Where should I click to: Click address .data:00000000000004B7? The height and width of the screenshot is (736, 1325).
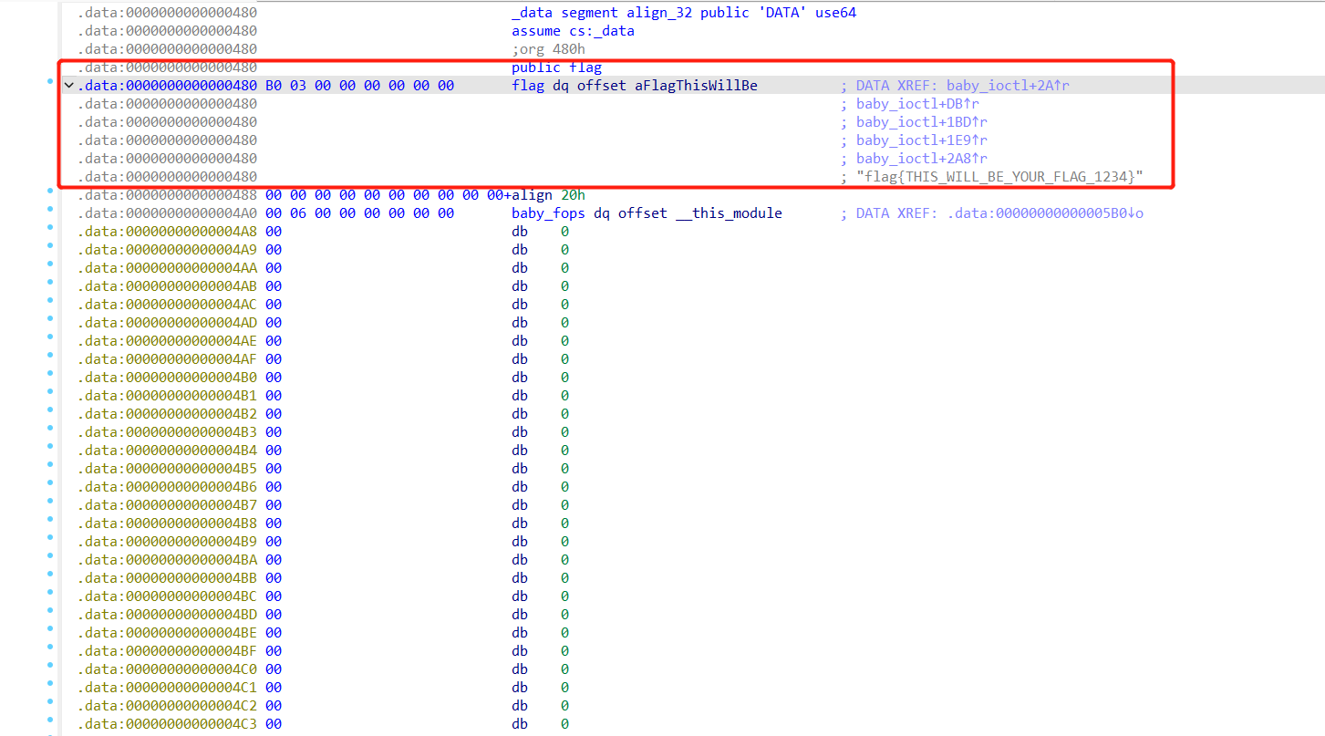[167, 505]
